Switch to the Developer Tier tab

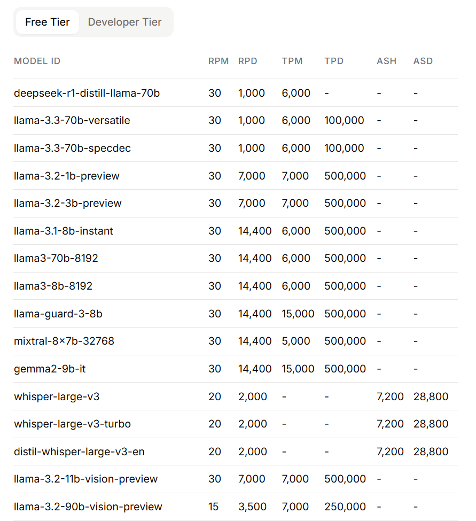124,22
